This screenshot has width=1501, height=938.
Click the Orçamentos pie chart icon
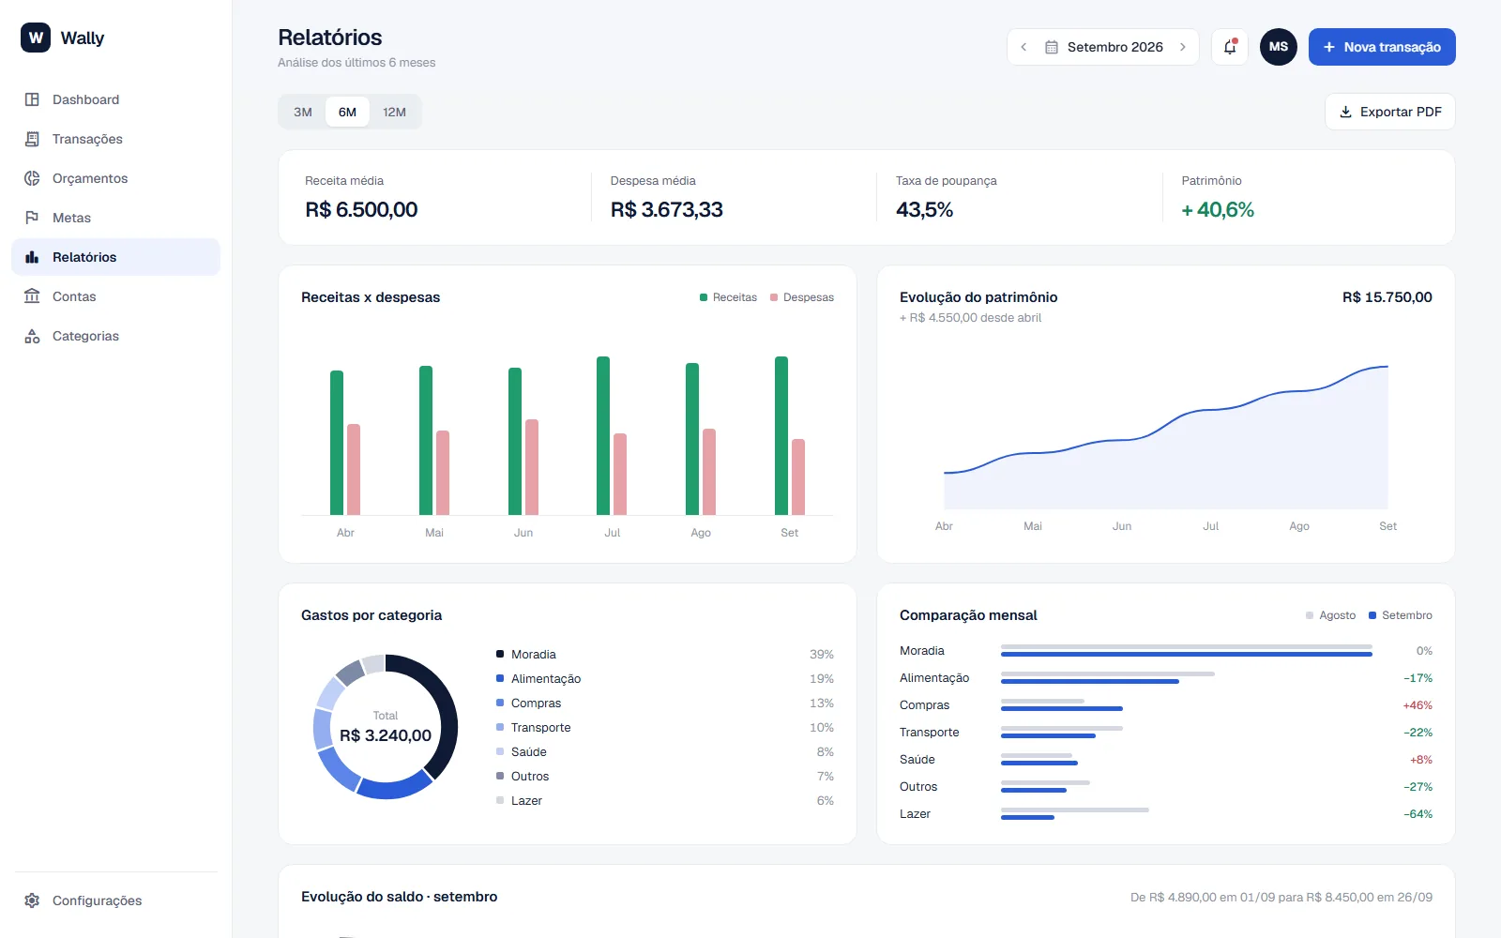[32, 178]
